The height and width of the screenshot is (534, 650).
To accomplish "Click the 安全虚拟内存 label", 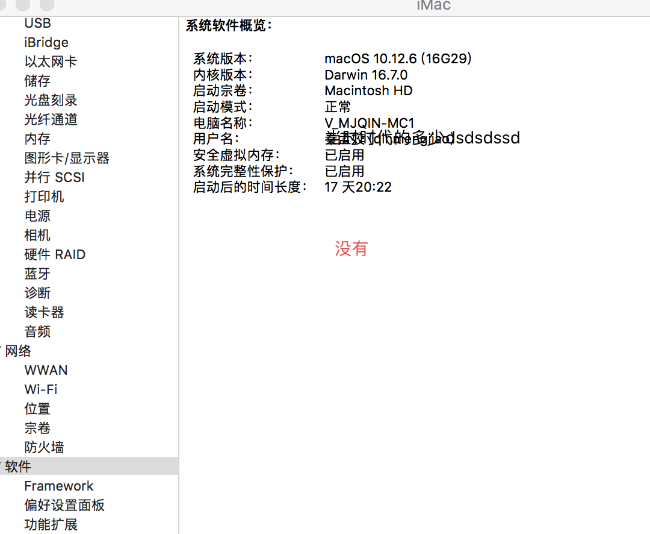I will click(237, 155).
